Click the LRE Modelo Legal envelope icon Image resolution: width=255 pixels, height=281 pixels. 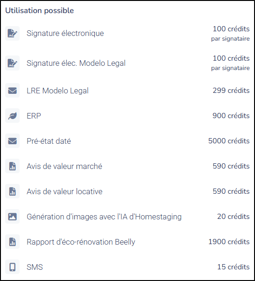[12, 91]
